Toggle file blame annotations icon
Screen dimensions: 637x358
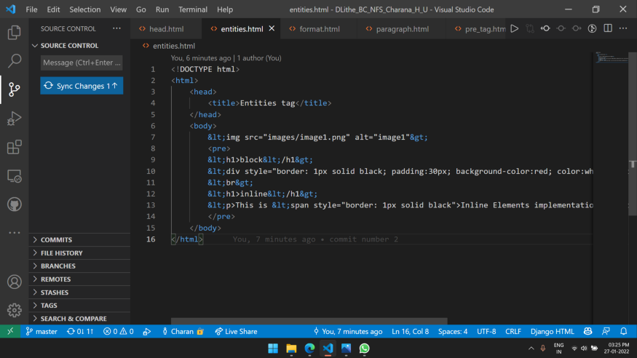click(593, 28)
